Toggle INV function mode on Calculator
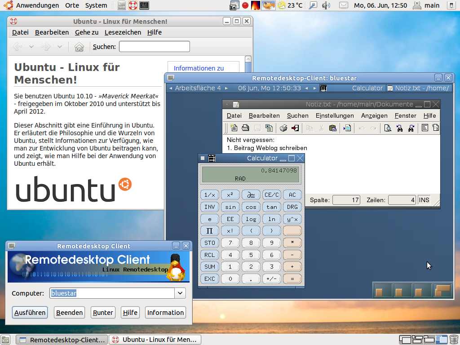460x345 pixels. click(209, 207)
